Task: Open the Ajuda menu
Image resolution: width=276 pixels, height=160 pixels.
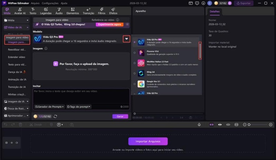Action: [x=64, y=3]
